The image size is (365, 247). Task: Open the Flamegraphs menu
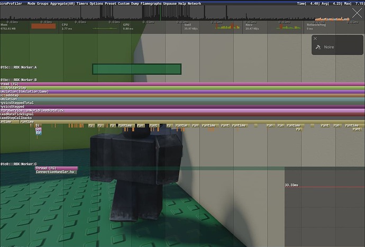point(151,4)
